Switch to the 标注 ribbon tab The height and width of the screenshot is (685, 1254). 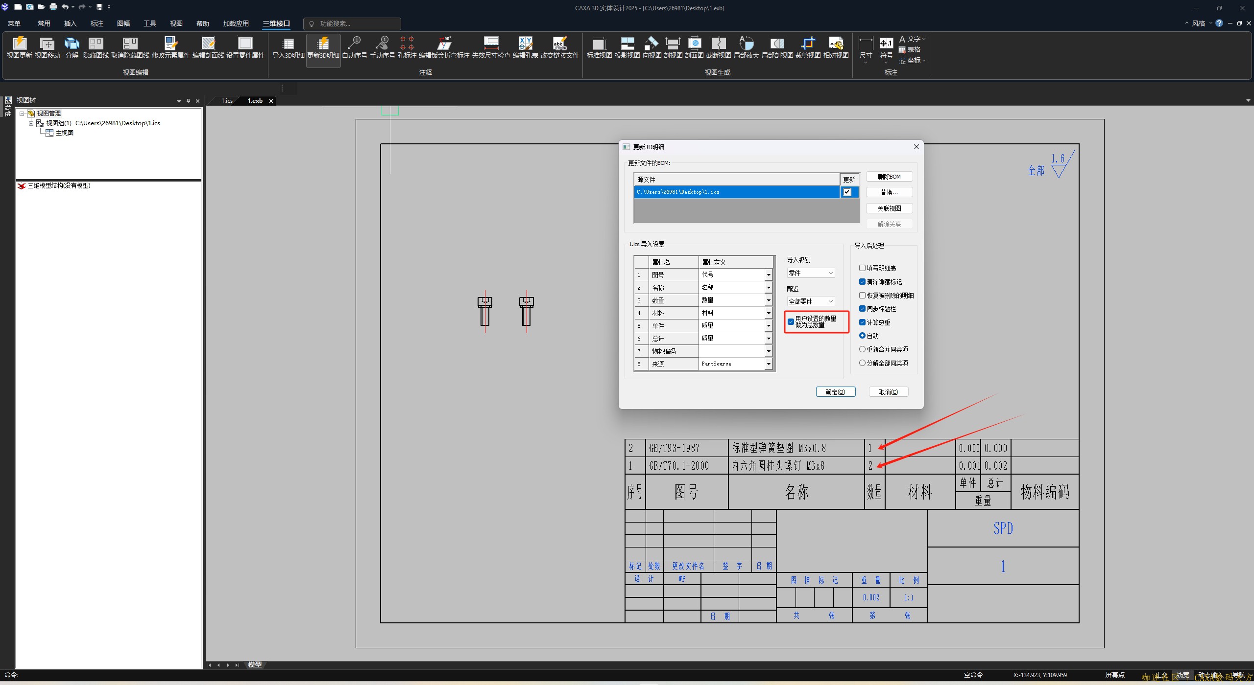97,23
